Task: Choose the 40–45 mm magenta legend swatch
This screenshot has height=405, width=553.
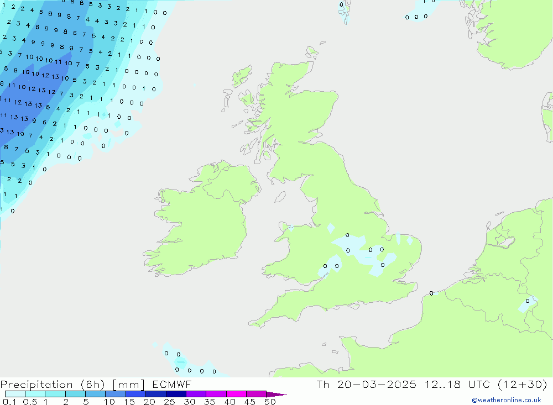Action: 236,394
